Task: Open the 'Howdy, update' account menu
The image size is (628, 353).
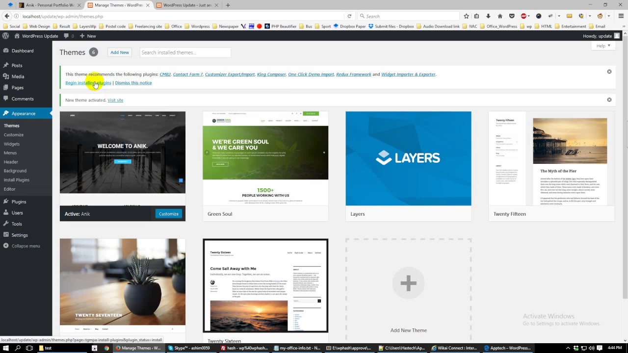Action: click(601, 36)
